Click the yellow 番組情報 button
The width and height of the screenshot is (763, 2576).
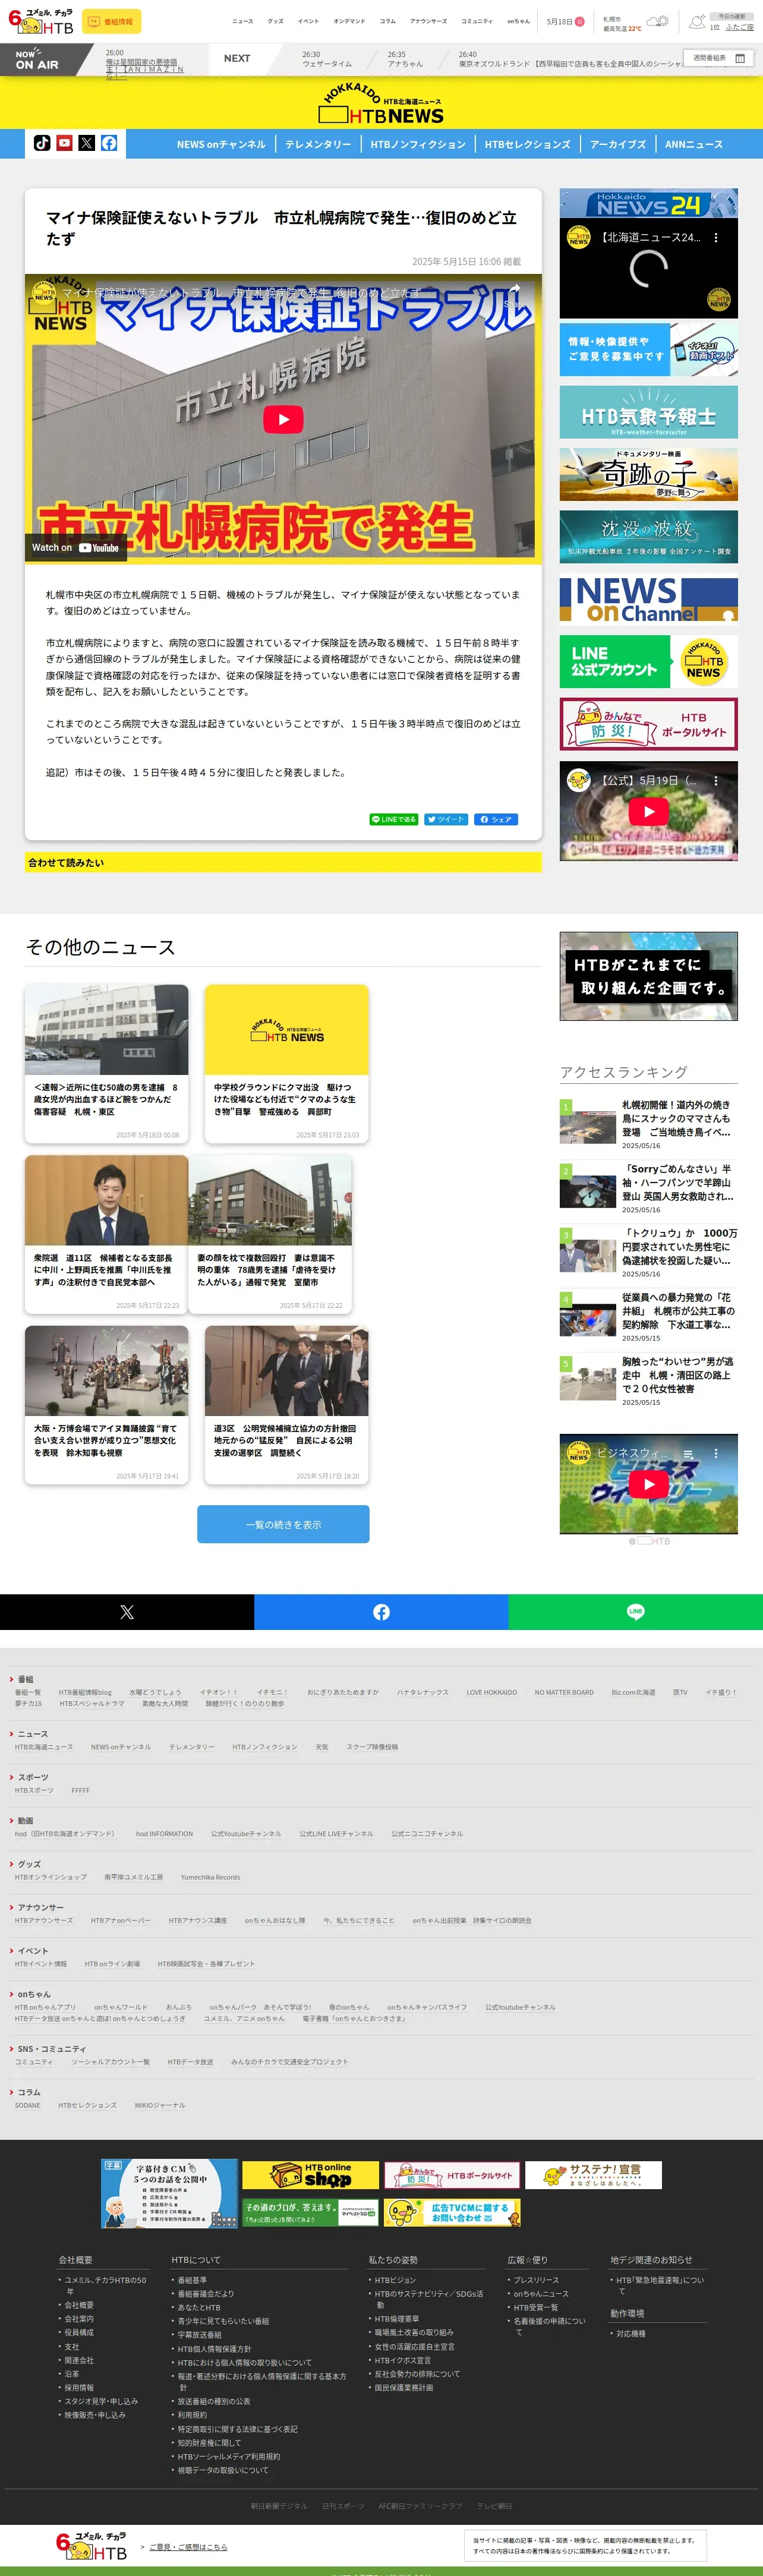point(111,21)
